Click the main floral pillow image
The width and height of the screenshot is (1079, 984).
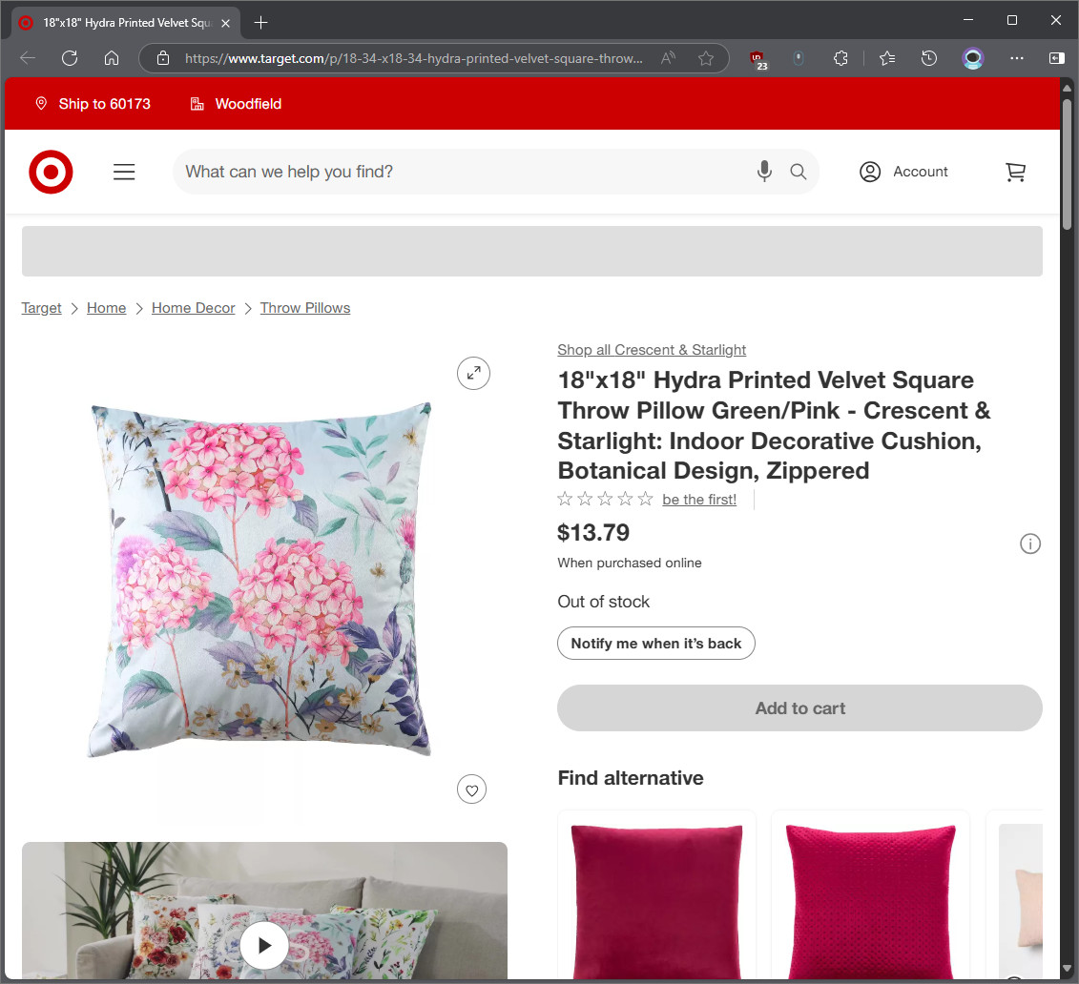point(260,580)
